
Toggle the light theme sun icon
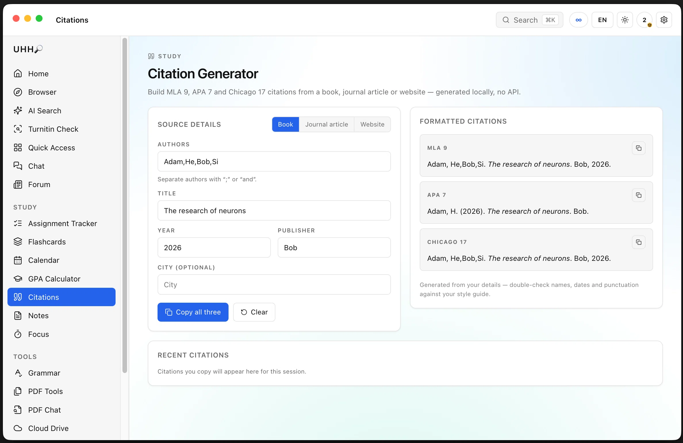coord(625,20)
